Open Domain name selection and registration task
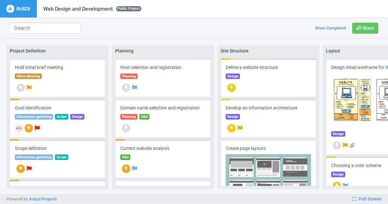Screen dimensions: 388x204 coord(160,108)
